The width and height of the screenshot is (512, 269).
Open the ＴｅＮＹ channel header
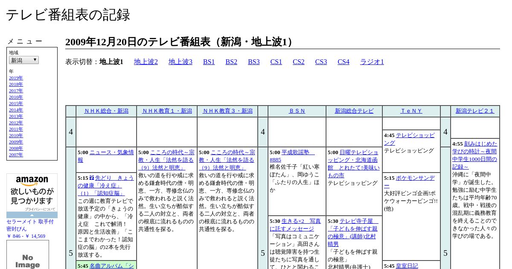pos(411,111)
